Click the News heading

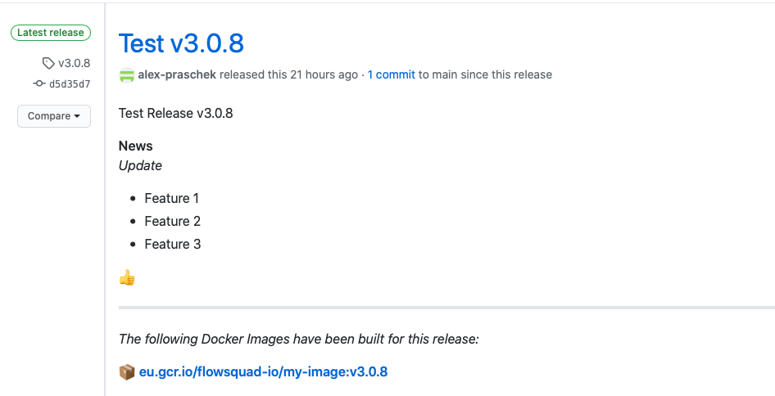[136, 146]
